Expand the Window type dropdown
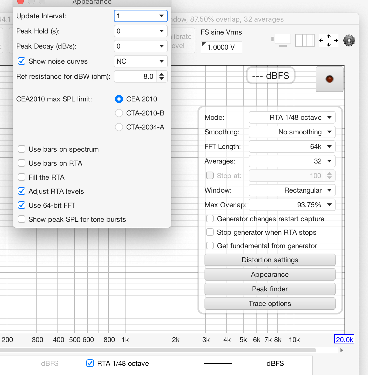Image resolution: width=368 pixels, height=375 pixels. coord(292,190)
